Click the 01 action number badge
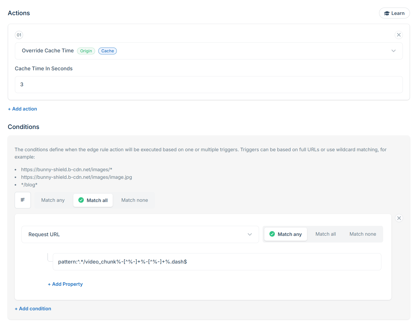This screenshot has height=328, width=419. tap(19, 35)
